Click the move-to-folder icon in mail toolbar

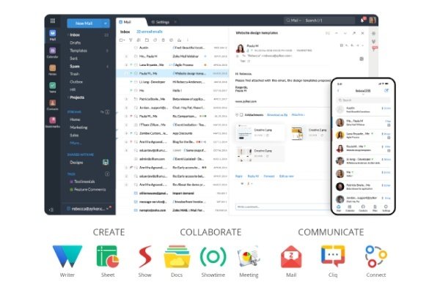pyautogui.click(x=147, y=40)
